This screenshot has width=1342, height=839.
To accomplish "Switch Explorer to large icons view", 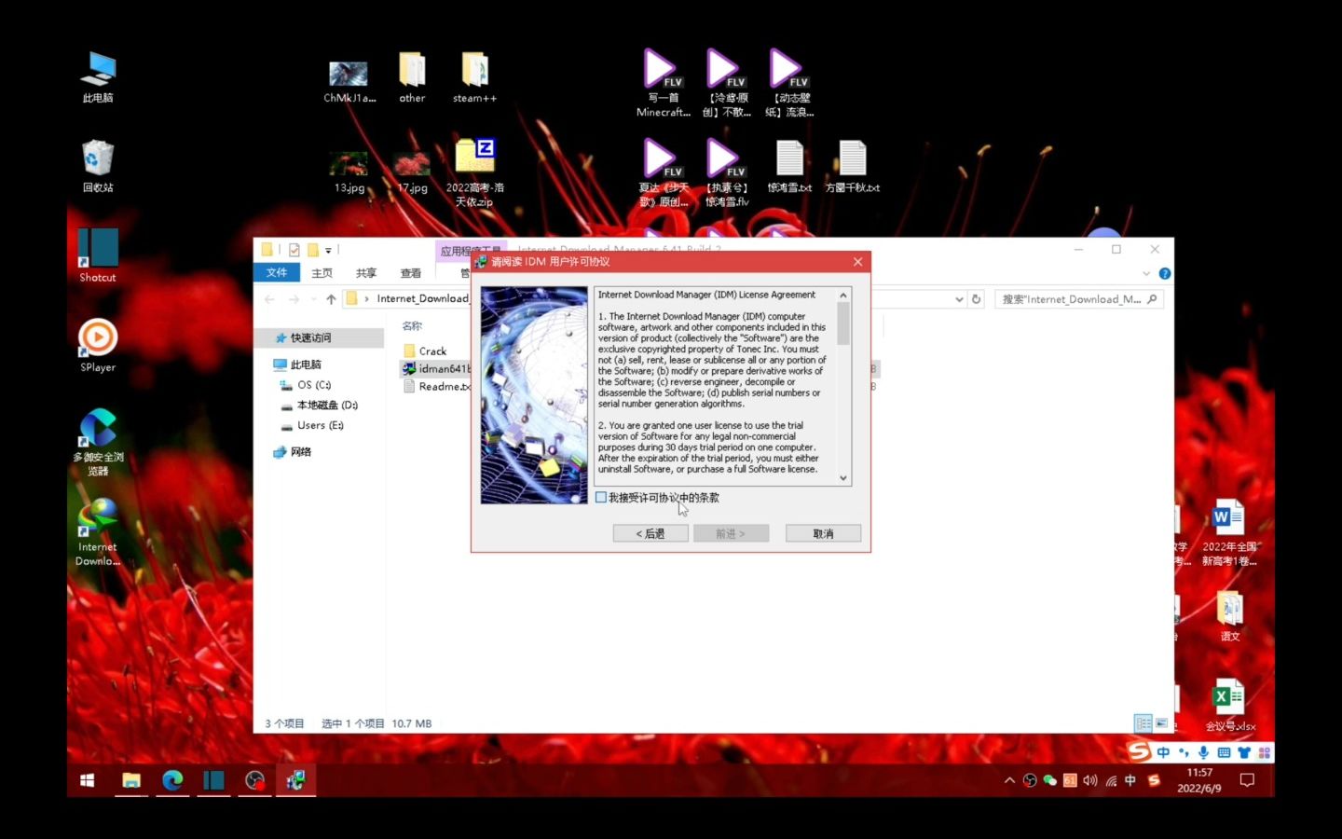I will pos(1161,723).
